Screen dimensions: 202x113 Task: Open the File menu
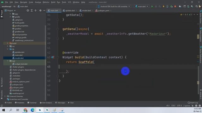click(6, 2)
